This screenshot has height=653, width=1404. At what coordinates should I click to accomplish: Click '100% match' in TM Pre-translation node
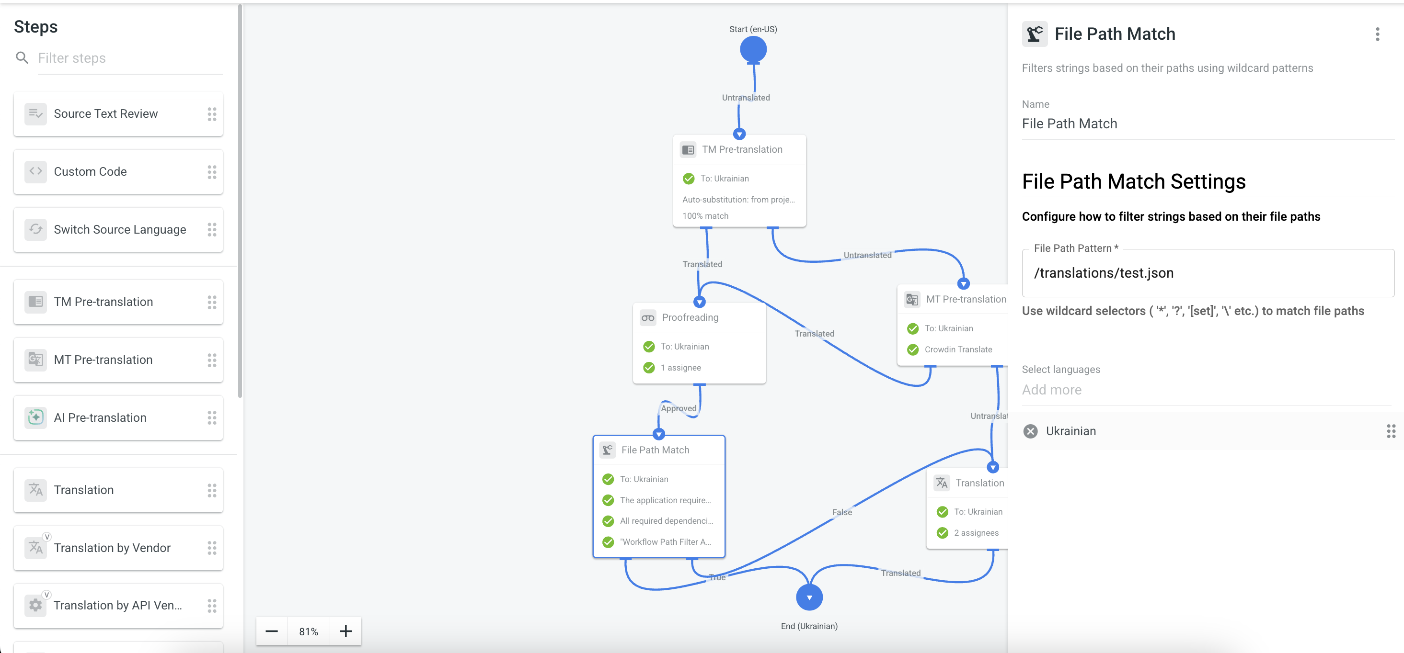coord(705,215)
